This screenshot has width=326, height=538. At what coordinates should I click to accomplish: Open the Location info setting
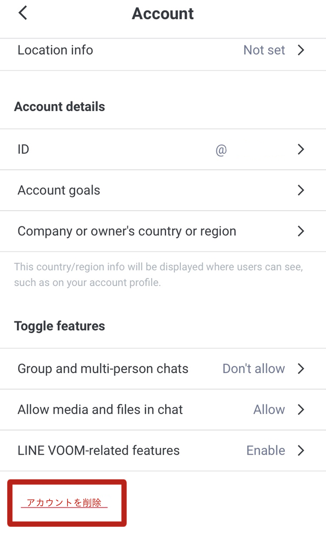click(56, 50)
